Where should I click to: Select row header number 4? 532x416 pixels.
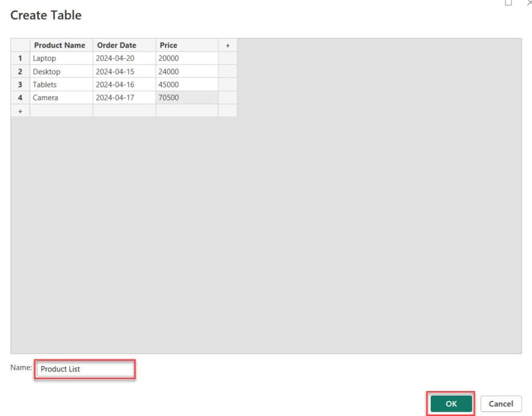[20, 98]
